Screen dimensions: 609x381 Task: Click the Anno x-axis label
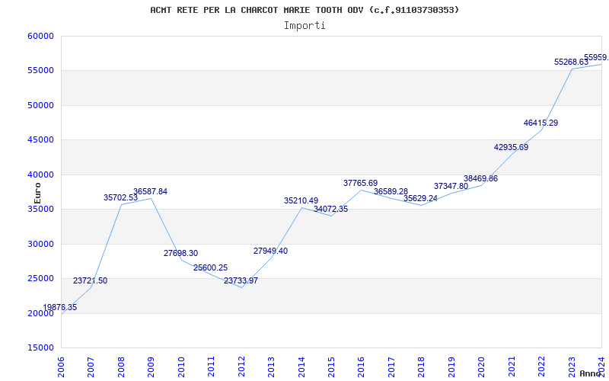(x=591, y=373)
